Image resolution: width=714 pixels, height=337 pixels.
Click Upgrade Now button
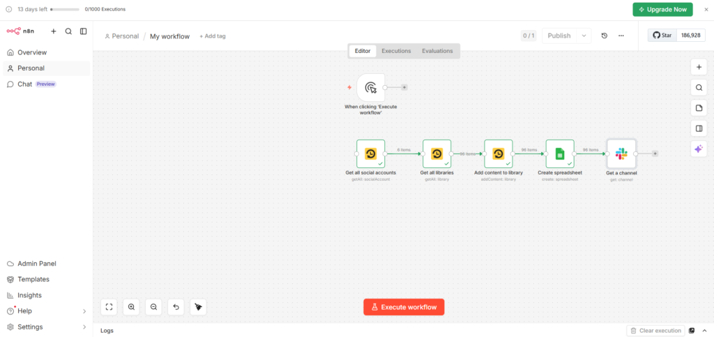point(662,9)
